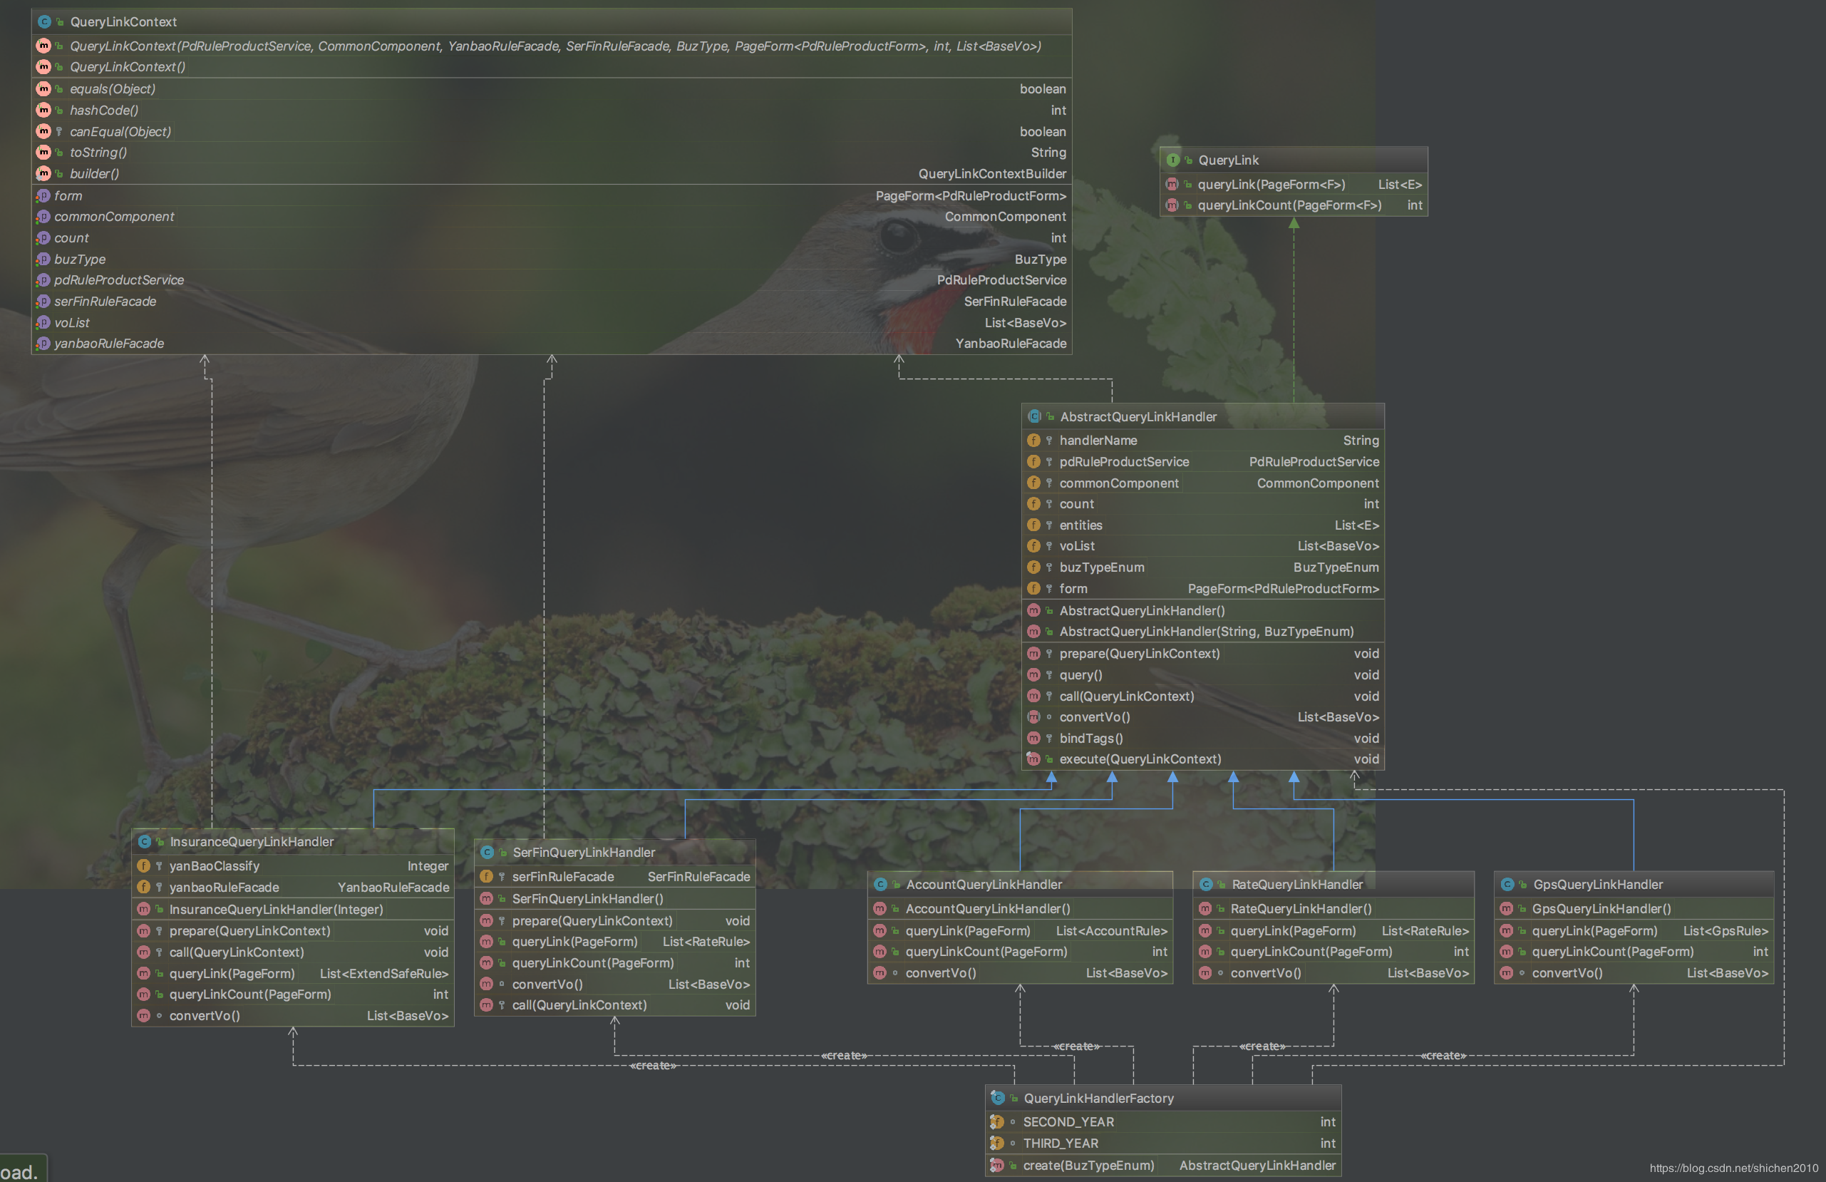The width and height of the screenshot is (1826, 1182).
Task: Select the InsuranceQueryLinkHandler node header
Action: tap(252, 841)
